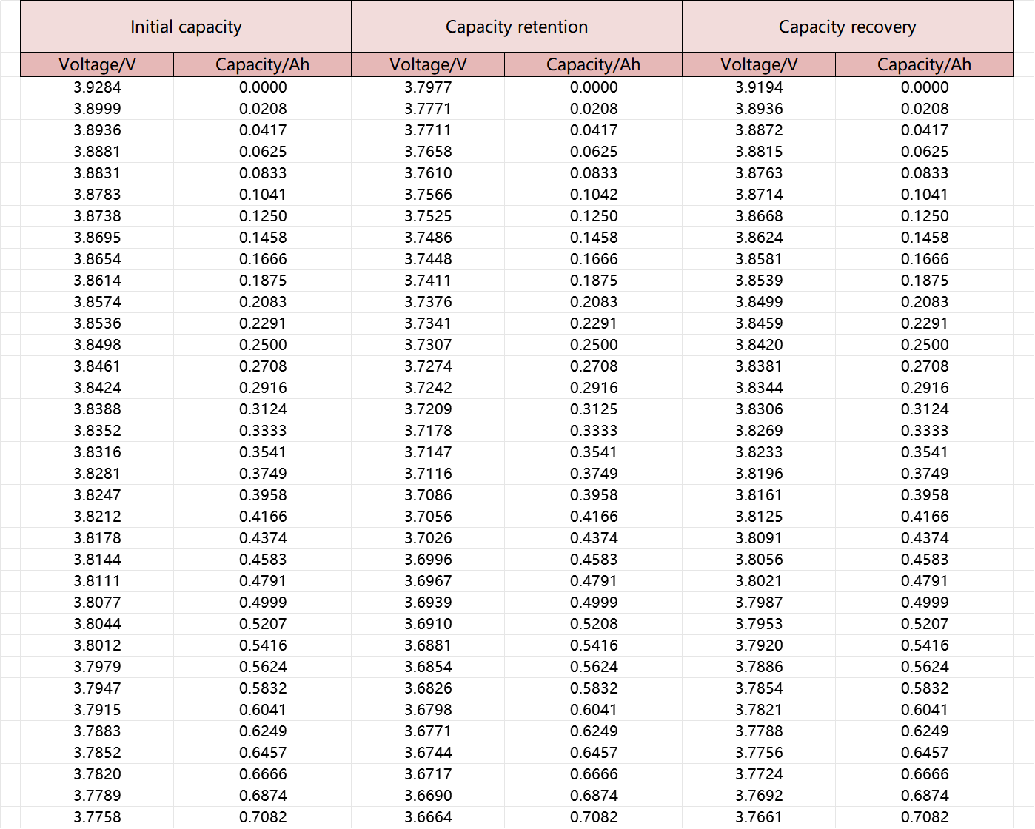Click the cell containing 3.7566
Viewport: 1035px width, 829px height.
tap(428, 195)
